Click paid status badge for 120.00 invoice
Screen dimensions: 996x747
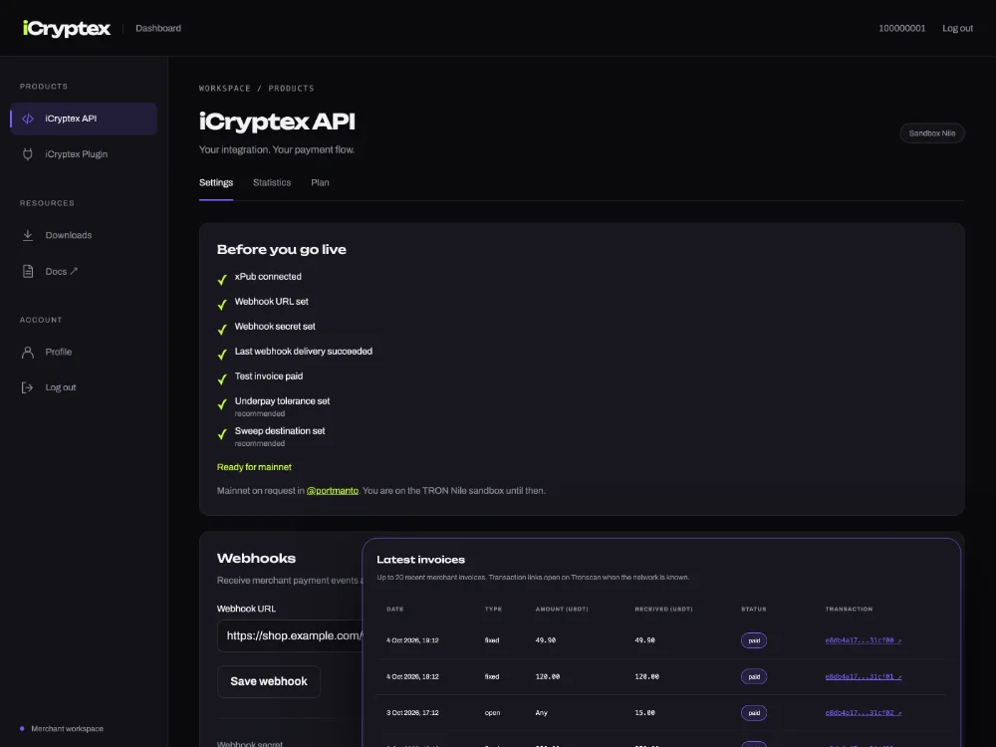pos(754,676)
